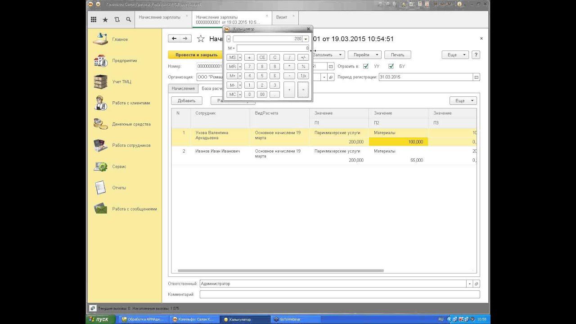
Task: Open the table's Еще dropdown
Action: [463, 101]
